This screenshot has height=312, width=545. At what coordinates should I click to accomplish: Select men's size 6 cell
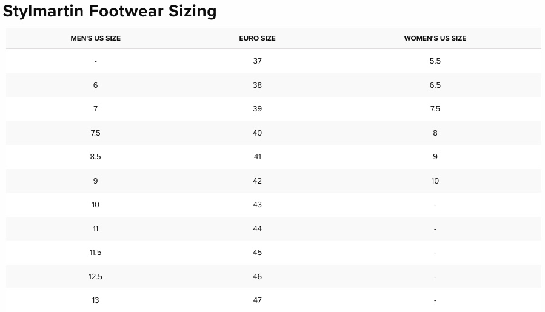coord(96,85)
